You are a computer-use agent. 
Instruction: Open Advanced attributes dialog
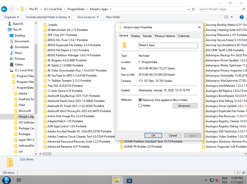point(185,106)
